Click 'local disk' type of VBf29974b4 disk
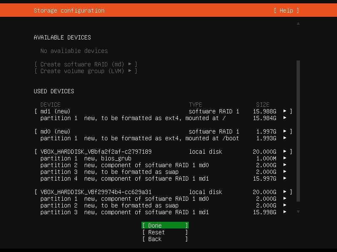Screen dimensions: 337x252 click(206, 192)
